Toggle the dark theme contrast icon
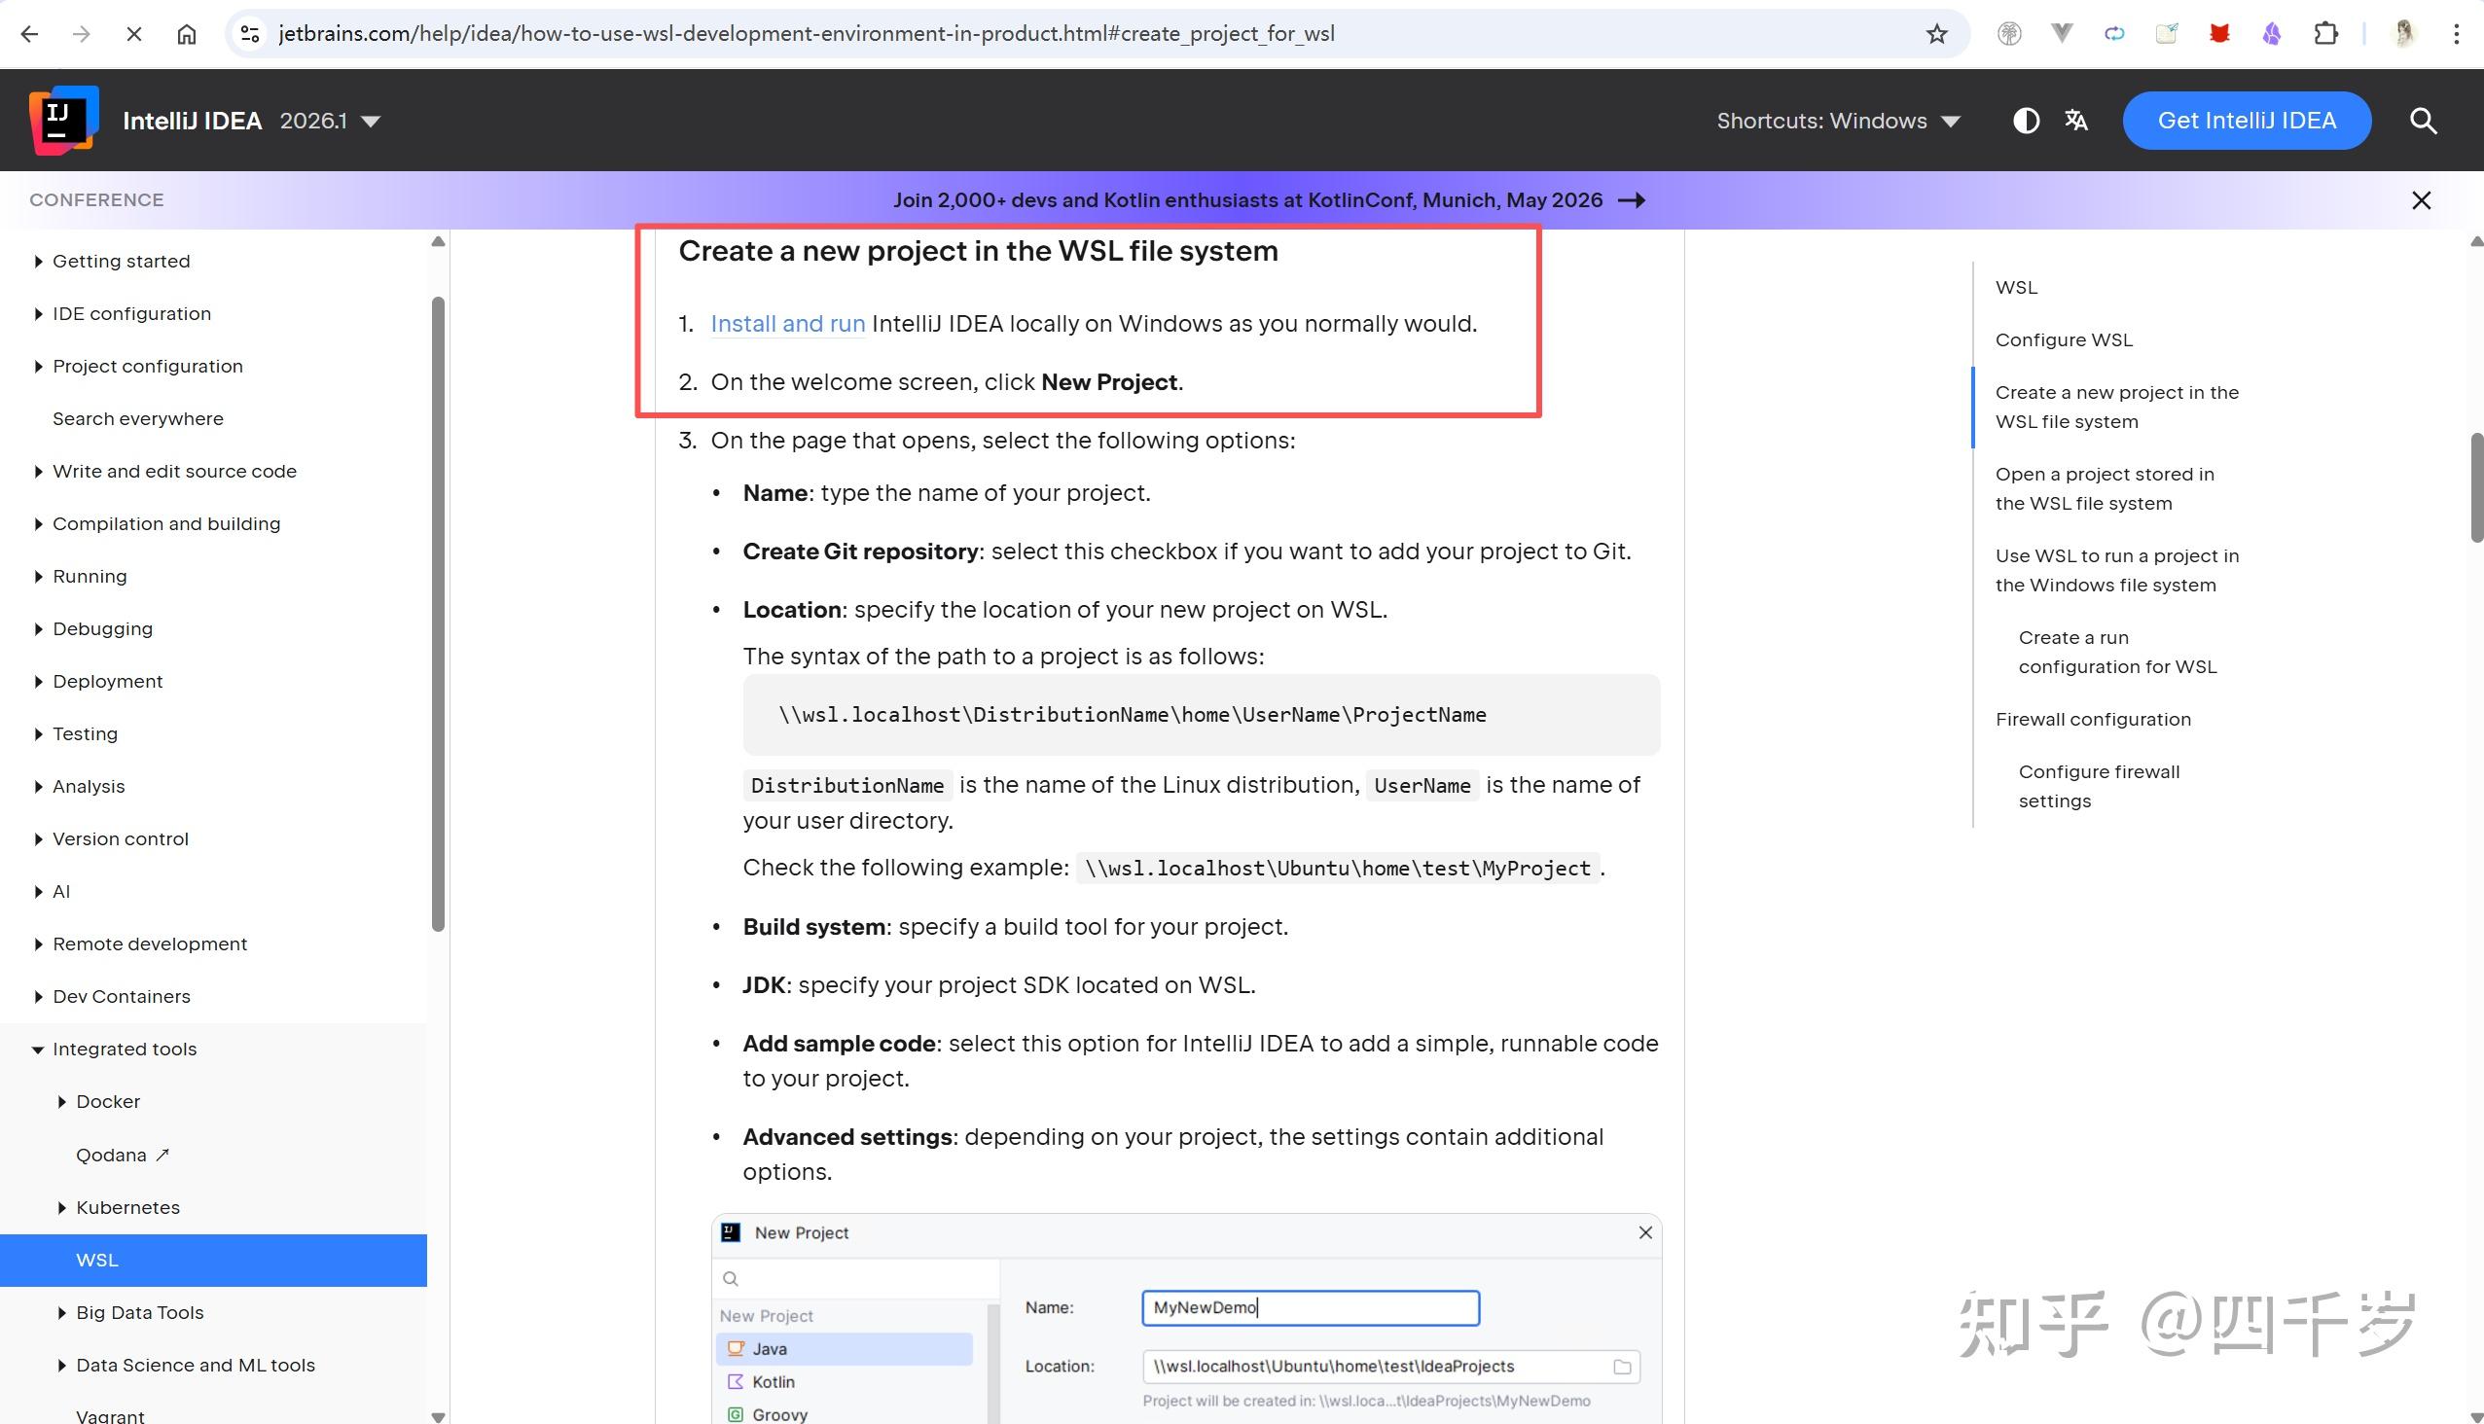The image size is (2484, 1424). (2026, 121)
